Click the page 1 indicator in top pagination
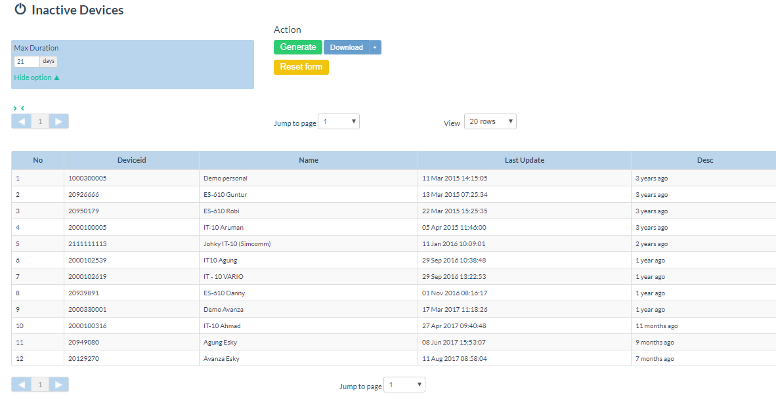 (40, 121)
